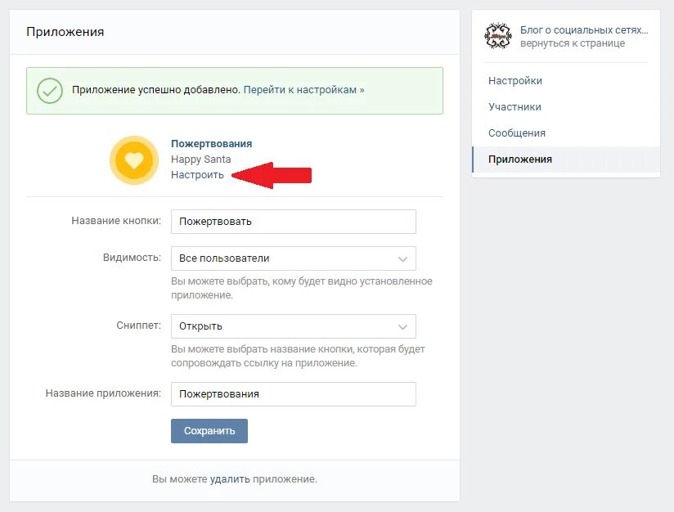Click the blog avatar in the sidebar
The width and height of the screenshot is (674, 512).
coord(497,36)
